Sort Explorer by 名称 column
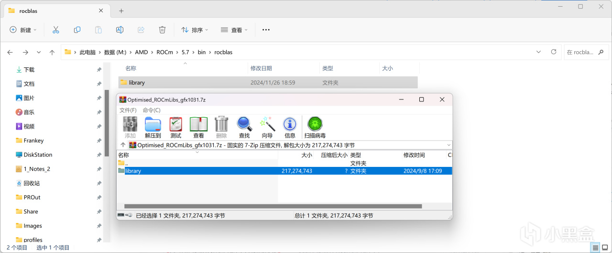This screenshot has width=612, height=253. pos(131,68)
